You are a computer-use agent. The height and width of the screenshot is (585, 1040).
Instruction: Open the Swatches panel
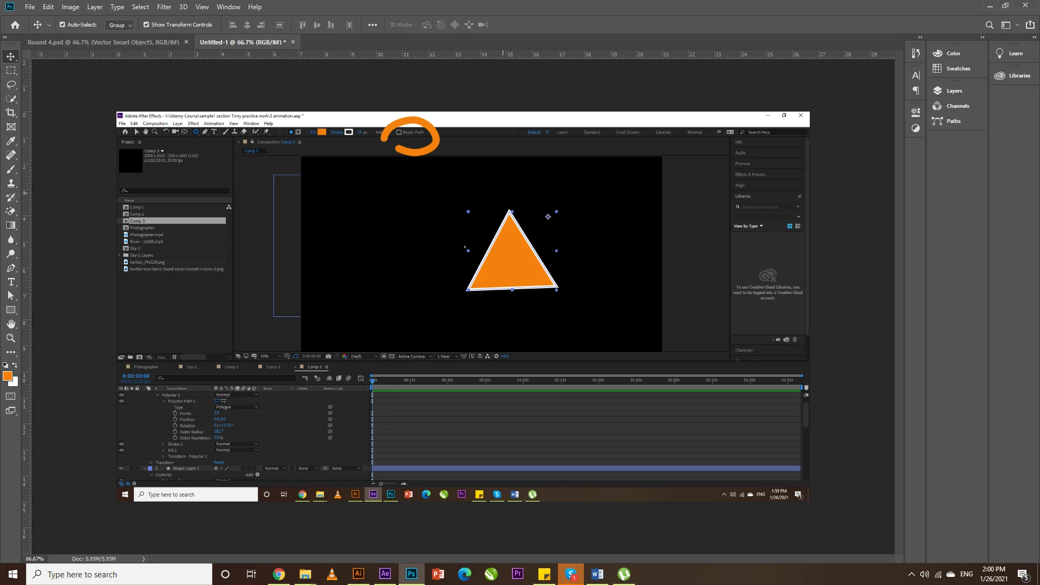(x=958, y=69)
